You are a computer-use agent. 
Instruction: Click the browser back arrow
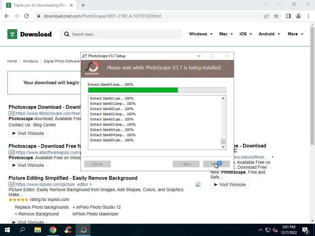click(7, 16)
